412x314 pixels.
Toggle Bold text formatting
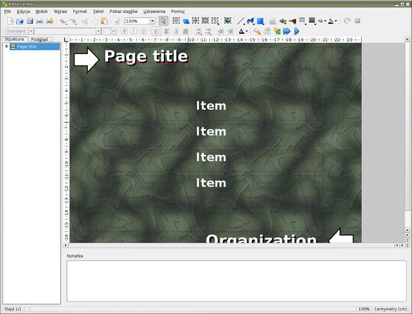[125, 31]
